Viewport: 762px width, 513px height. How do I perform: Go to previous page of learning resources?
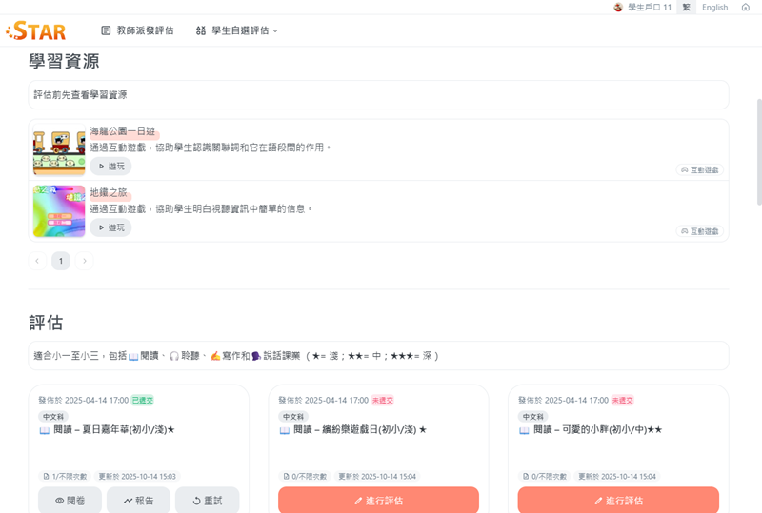38,261
